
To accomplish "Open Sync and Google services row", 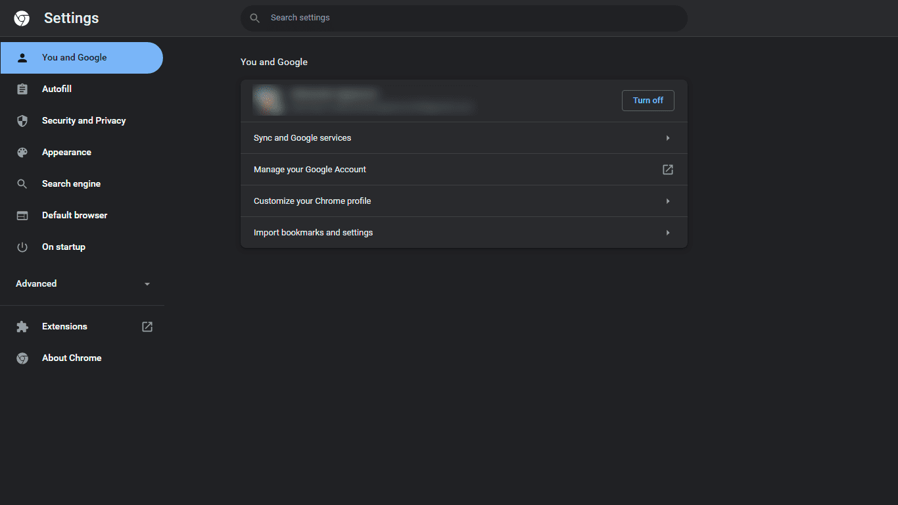I will point(464,138).
